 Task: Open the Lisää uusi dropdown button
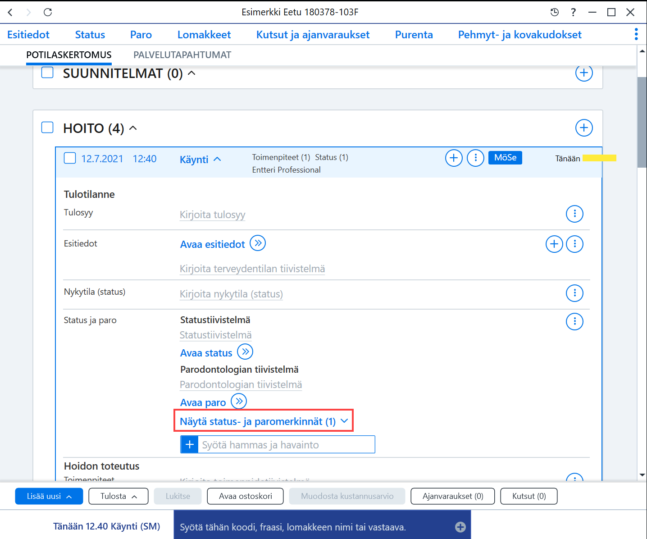tap(49, 496)
